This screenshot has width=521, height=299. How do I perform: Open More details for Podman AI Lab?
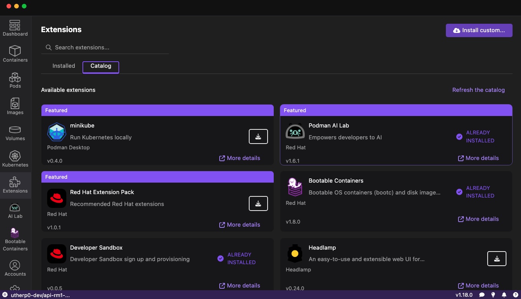tap(478, 158)
